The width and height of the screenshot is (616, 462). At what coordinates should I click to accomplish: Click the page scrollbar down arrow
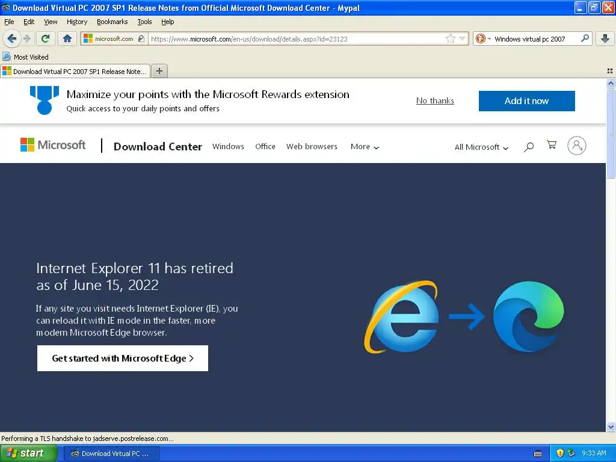tap(611, 427)
